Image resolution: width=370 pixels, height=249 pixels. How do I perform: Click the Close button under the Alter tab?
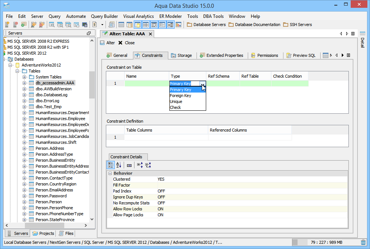[126, 43]
